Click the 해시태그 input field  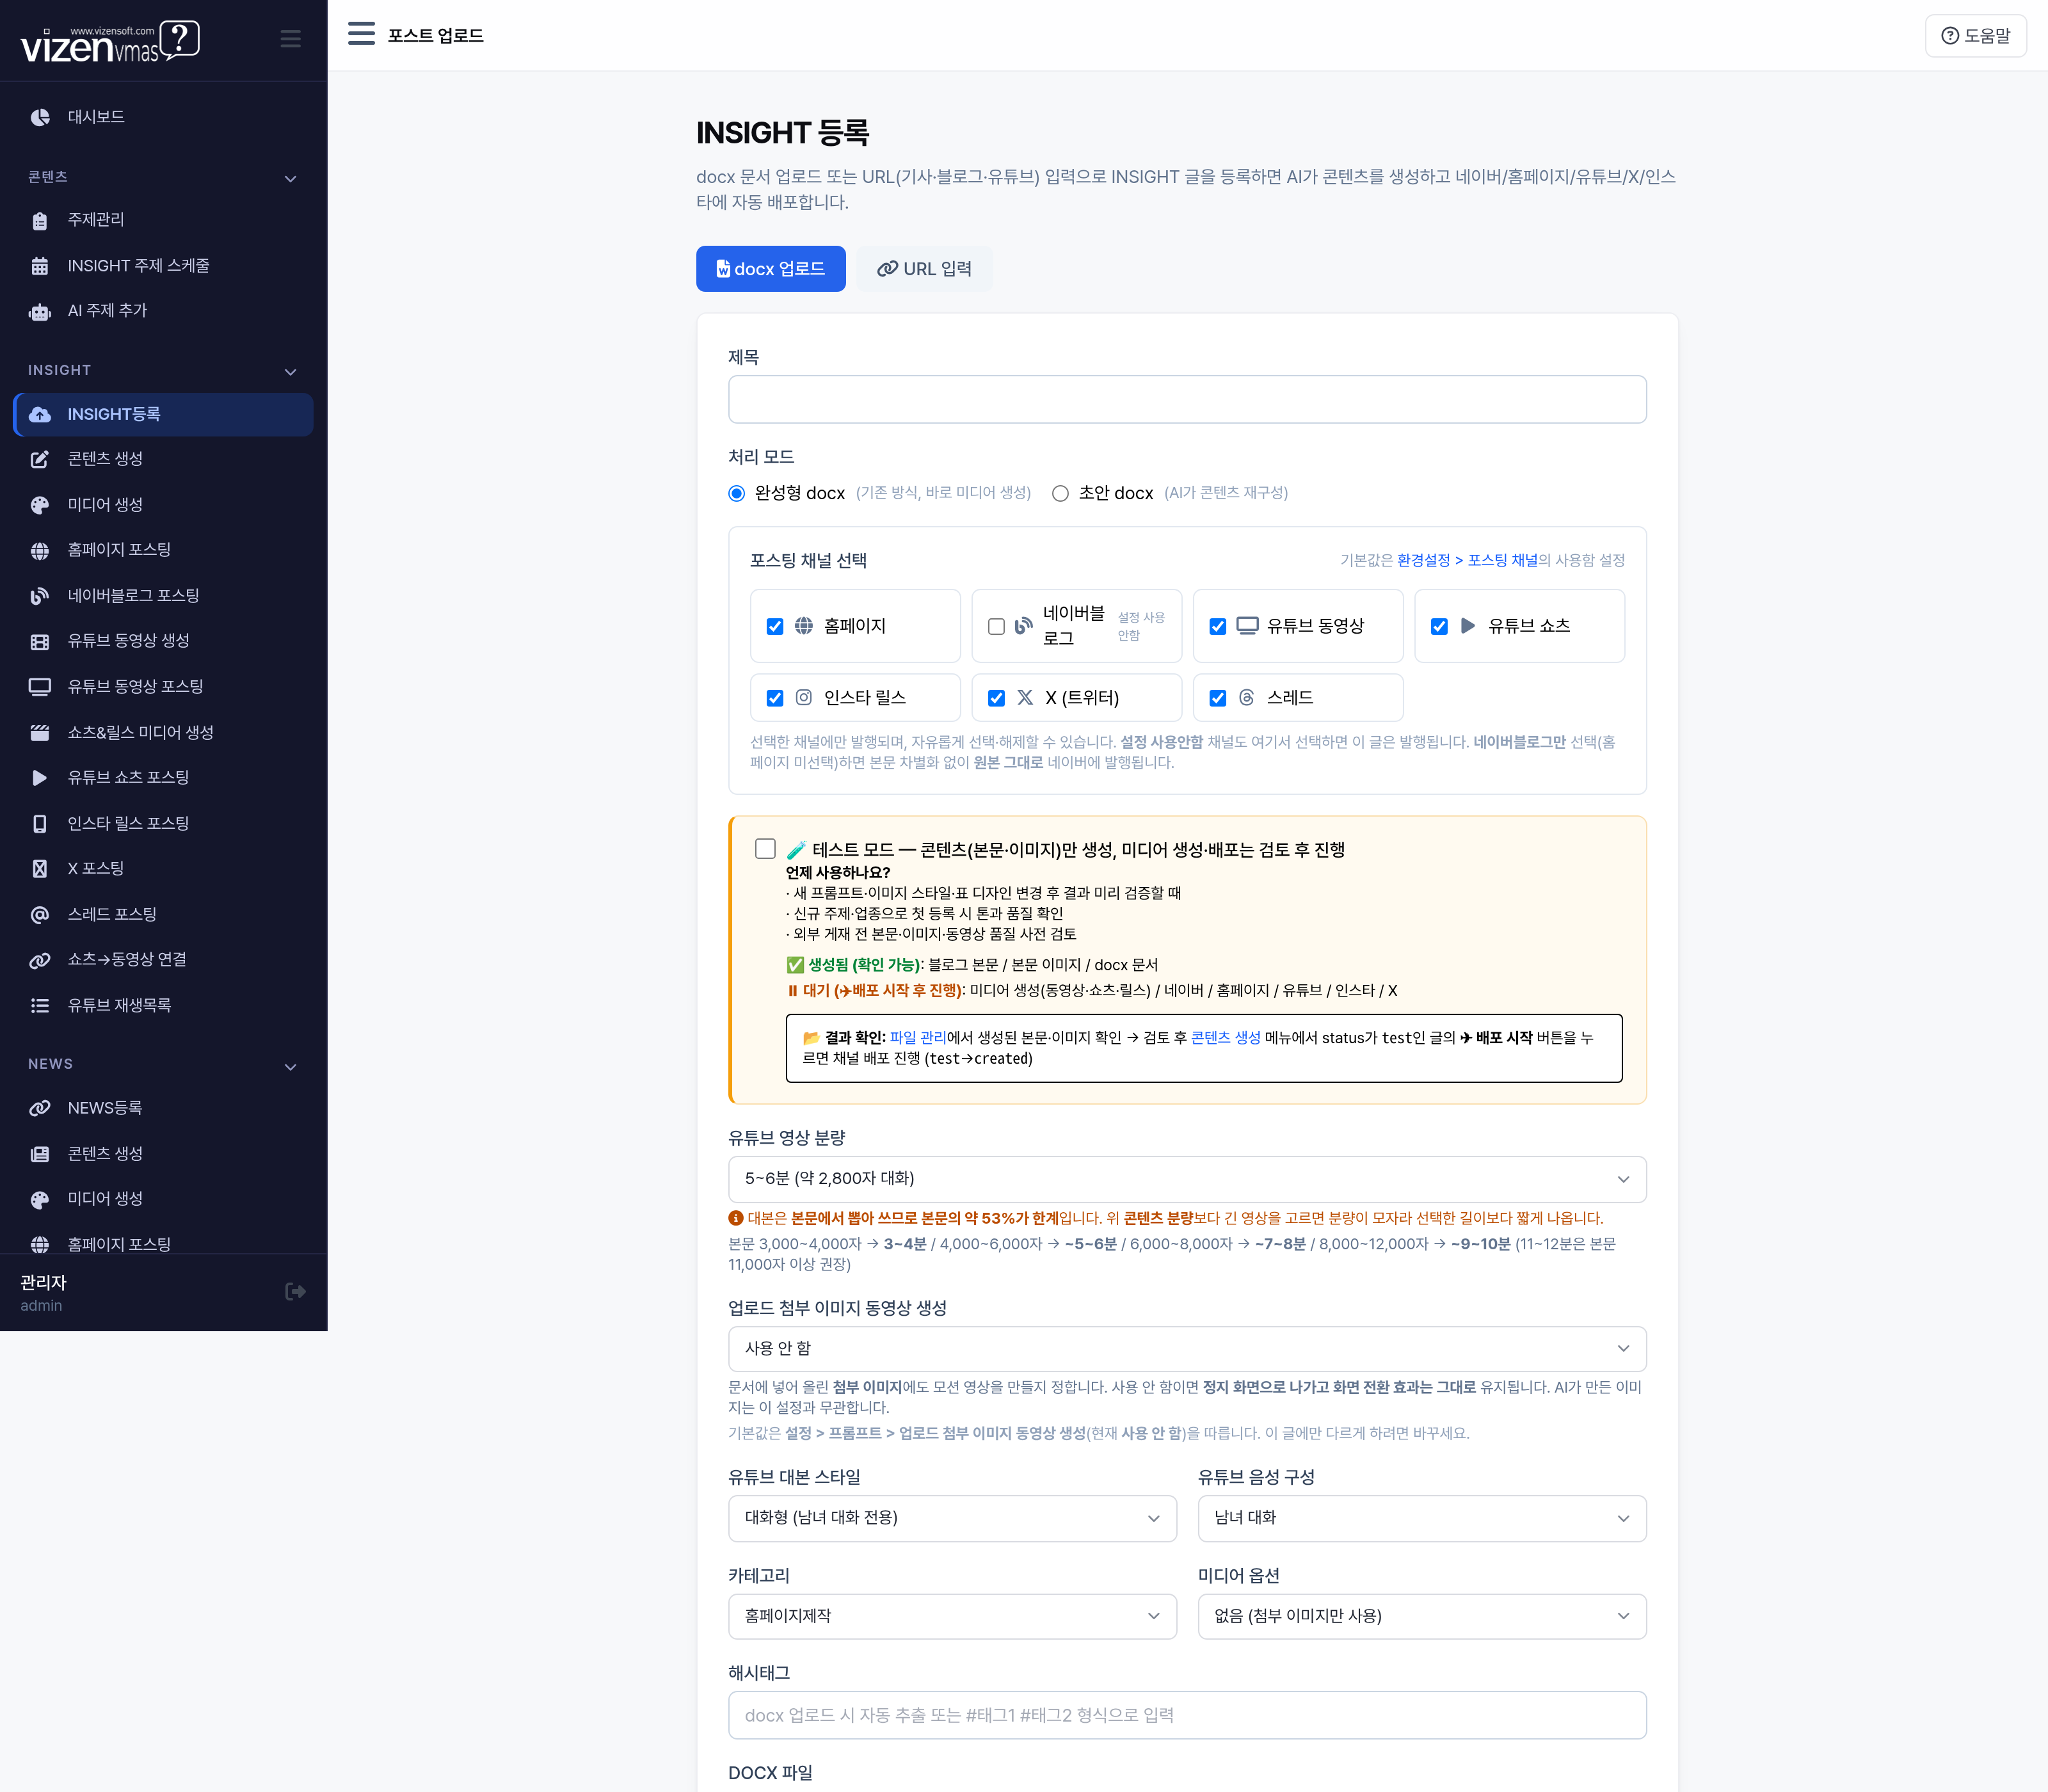(1187, 1716)
